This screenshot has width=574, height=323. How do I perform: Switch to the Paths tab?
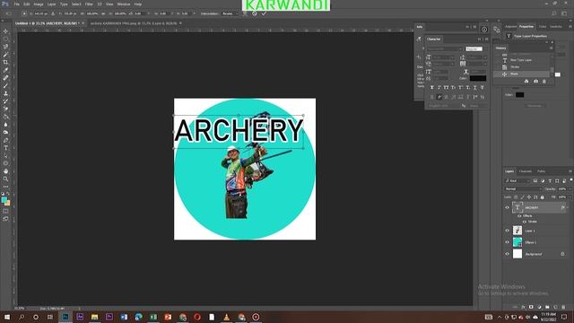(541, 171)
